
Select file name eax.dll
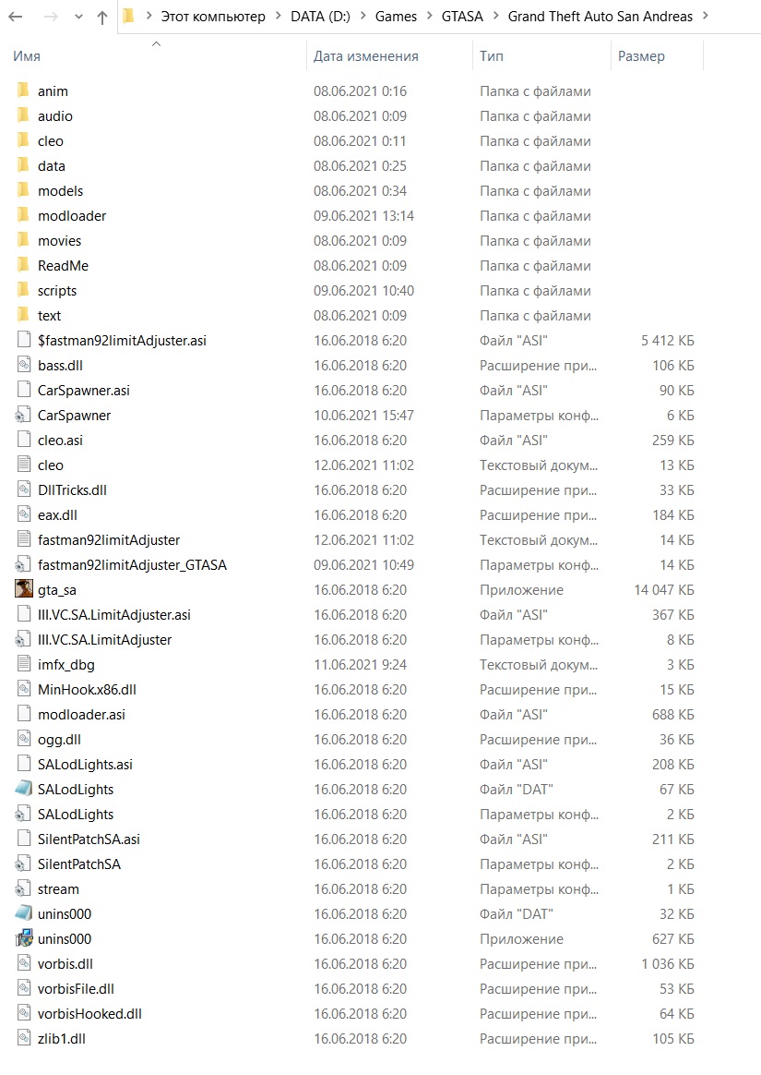(57, 515)
